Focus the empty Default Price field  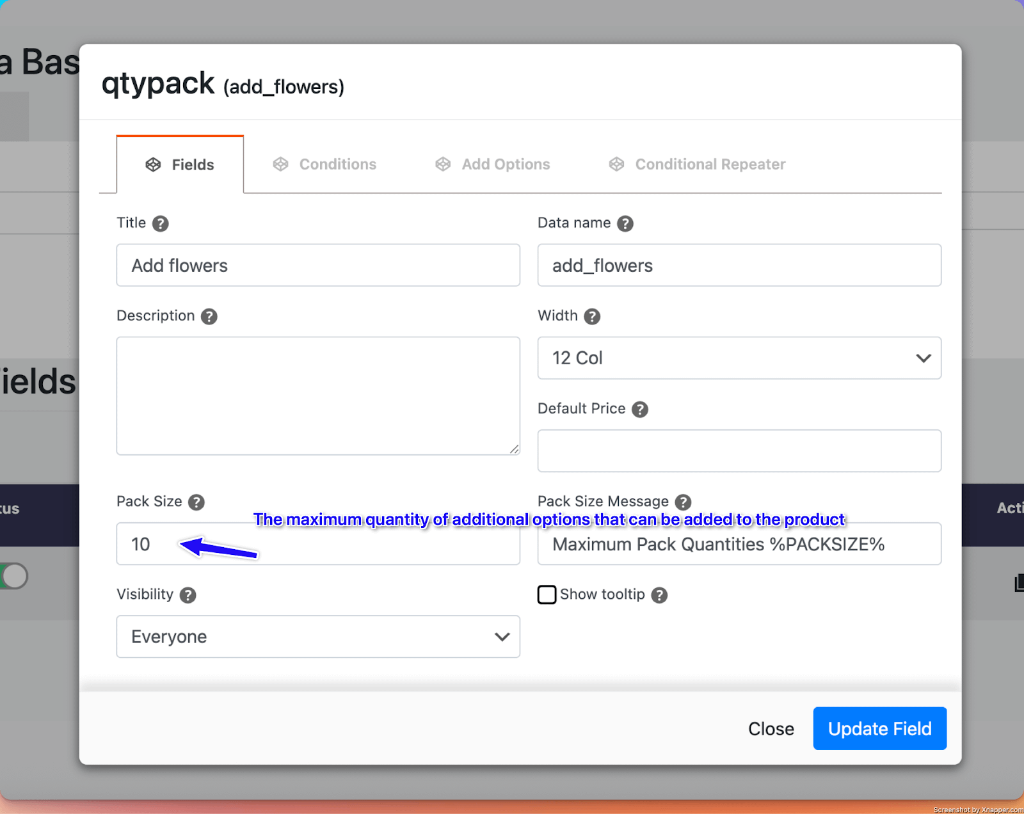[x=739, y=451]
